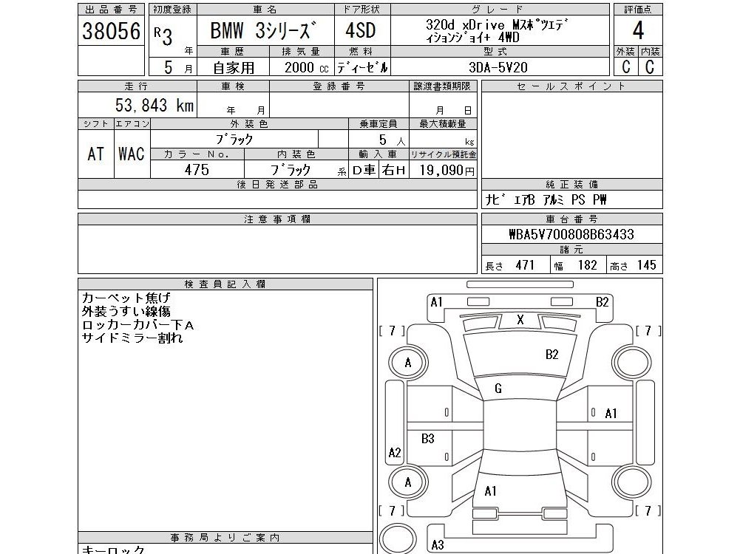
Task: Select the 譲渡書類期限 header
Action: [x=442, y=86]
